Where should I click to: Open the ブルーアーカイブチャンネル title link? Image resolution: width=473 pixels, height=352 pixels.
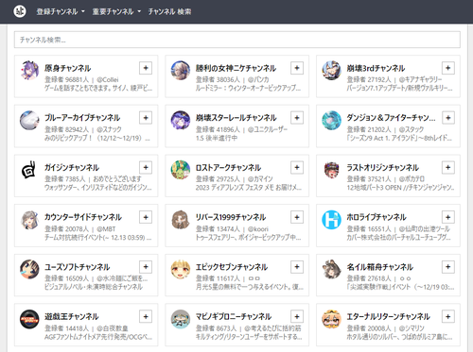(x=82, y=118)
